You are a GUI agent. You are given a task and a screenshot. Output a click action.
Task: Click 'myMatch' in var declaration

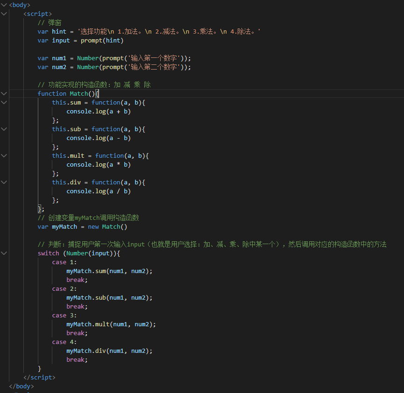coord(64,227)
